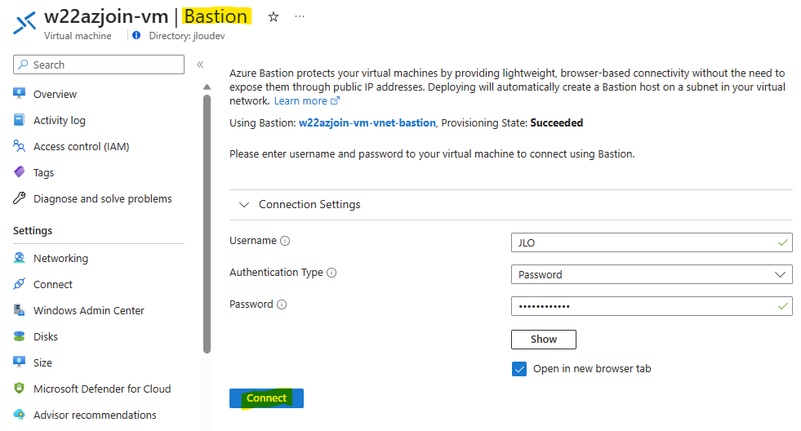The height and width of the screenshot is (431, 801).
Task: Show Authentication Type info icon
Action: (332, 273)
